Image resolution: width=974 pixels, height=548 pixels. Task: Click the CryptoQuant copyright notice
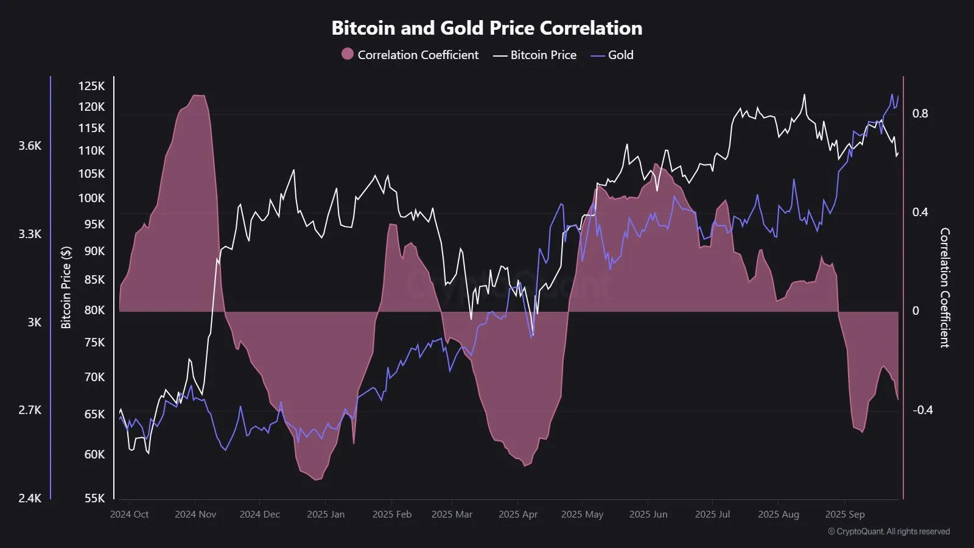tap(889, 532)
